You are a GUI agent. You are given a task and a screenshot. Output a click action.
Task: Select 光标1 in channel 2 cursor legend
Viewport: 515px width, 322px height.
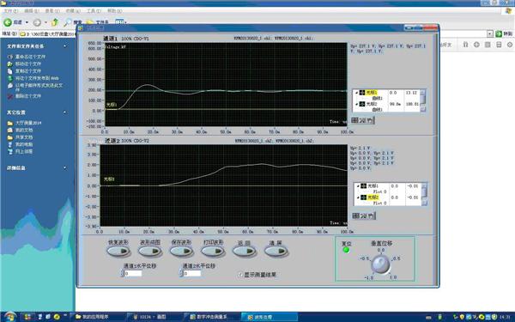(x=373, y=186)
